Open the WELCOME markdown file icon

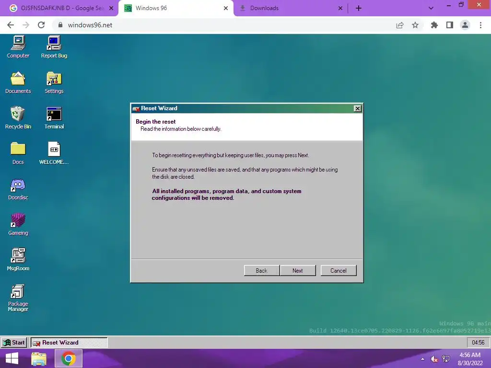(54, 153)
